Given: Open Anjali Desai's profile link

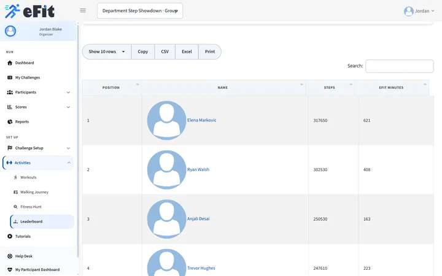Looking at the screenshot, I should pos(198,218).
